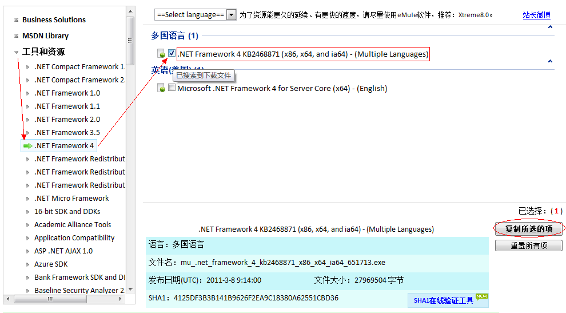This screenshot has width=566, height=313.
Task: Select Baseline Security Analyzer tree item
Action: coord(80,290)
